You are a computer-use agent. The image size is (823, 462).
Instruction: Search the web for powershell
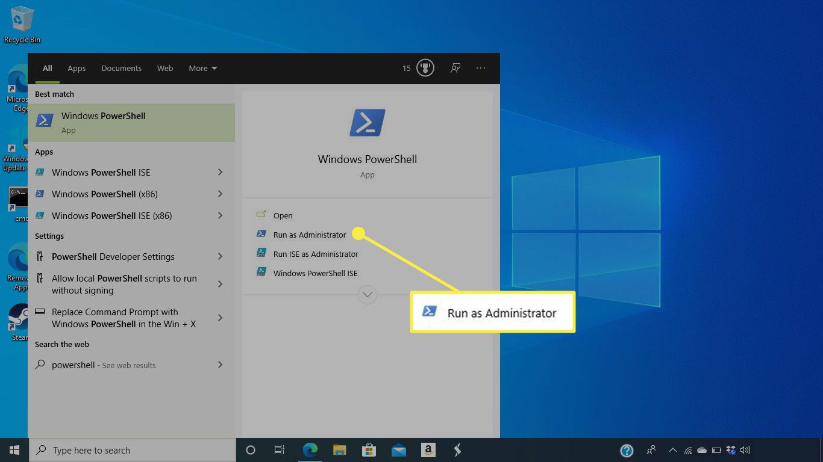click(131, 365)
